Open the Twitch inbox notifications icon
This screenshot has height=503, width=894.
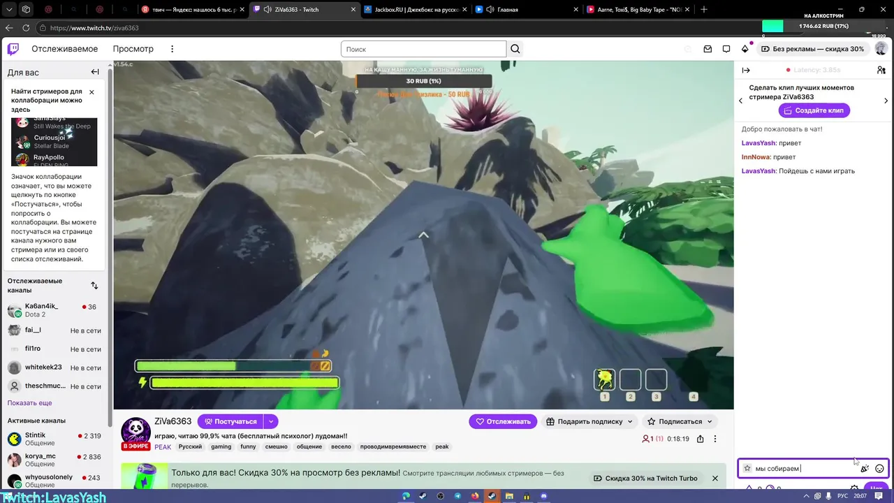point(708,49)
